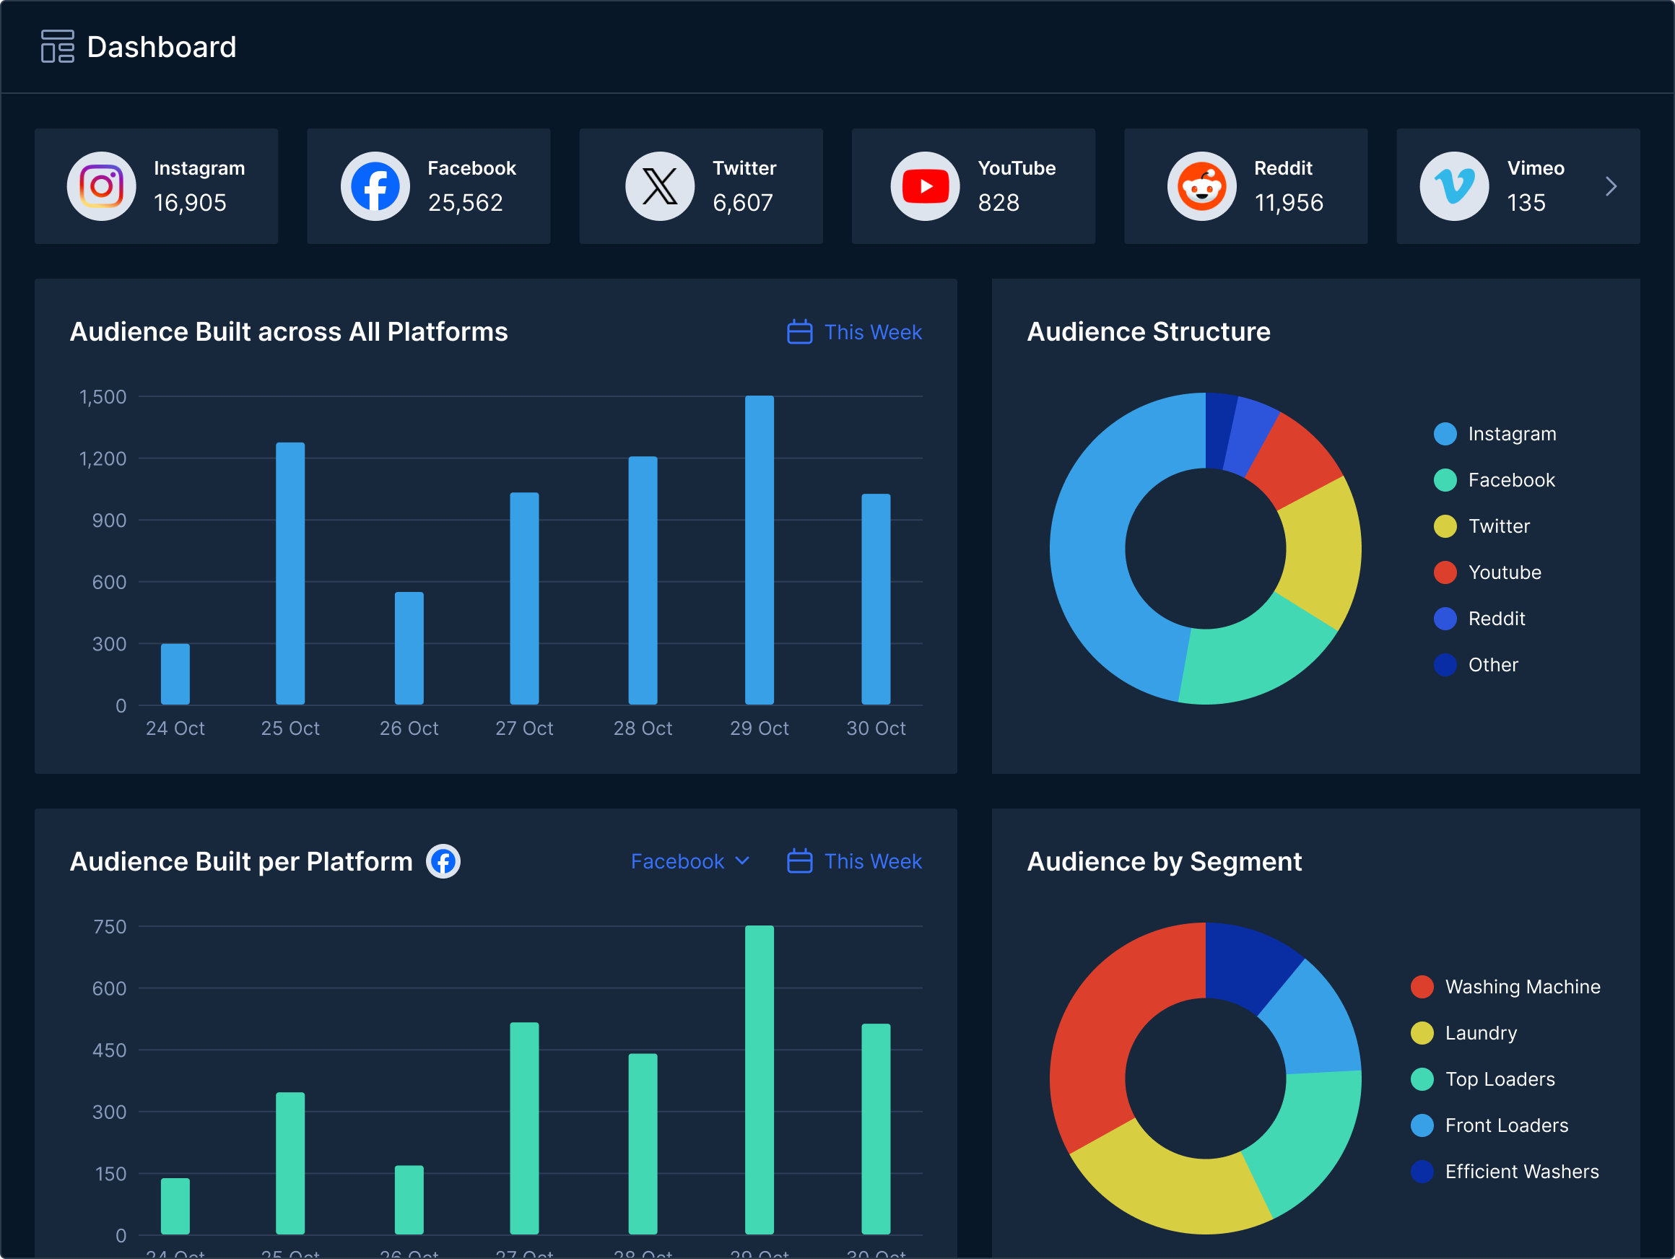This screenshot has height=1259, width=1675.
Task: Select the Facebook platform icon
Action: coord(375,186)
